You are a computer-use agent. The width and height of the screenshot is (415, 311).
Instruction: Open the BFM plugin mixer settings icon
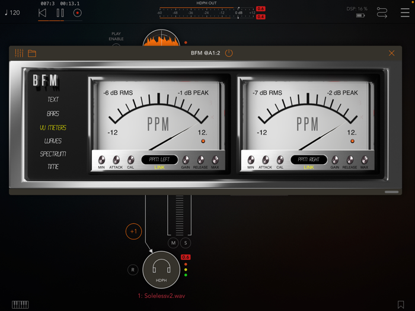(19, 53)
